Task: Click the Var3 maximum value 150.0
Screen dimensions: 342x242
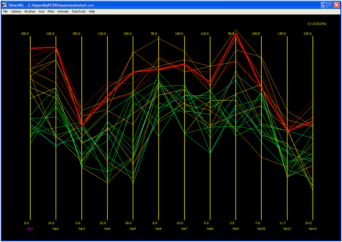Action: 76,34
